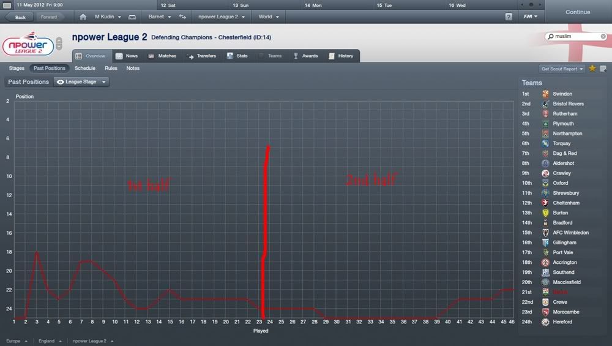Open the League Stage view dropdown
This screenshot has height=346, width=612.
[x=81, y=82]
